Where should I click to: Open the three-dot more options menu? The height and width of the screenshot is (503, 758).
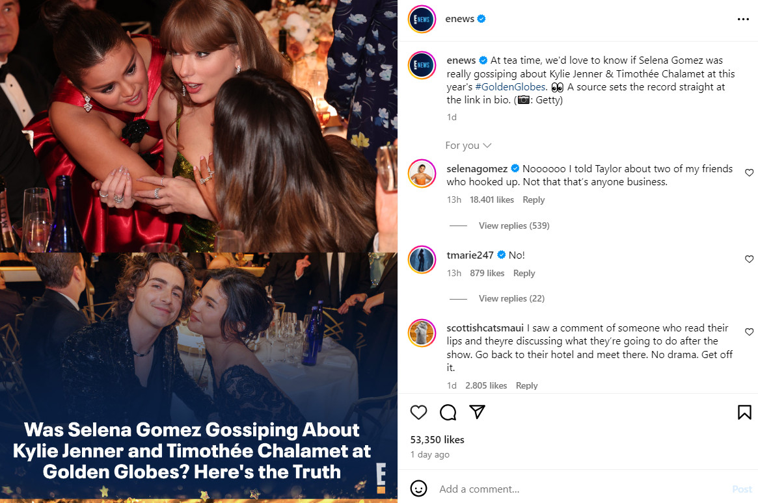tap(743, 19)
